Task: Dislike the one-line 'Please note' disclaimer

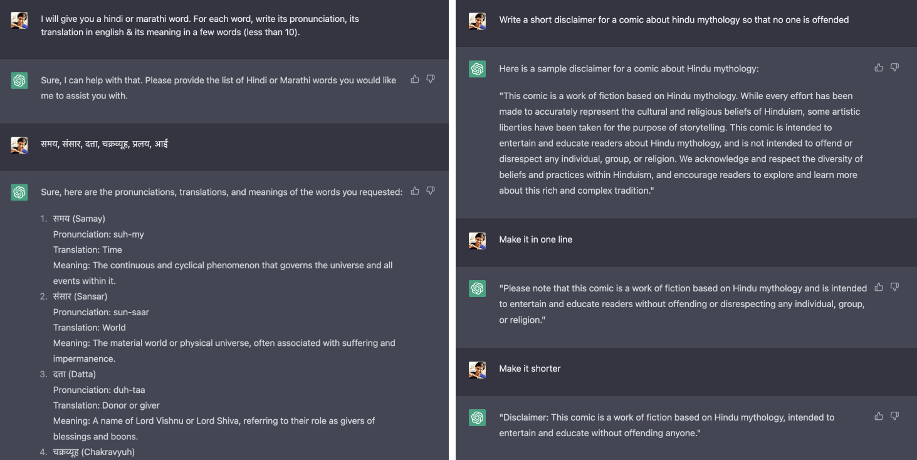Action: 894,287
